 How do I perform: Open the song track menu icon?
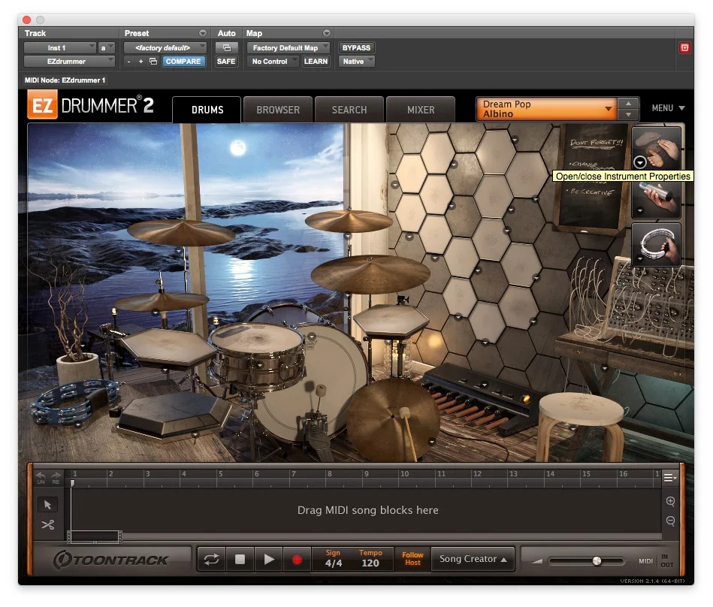(670, 478)
